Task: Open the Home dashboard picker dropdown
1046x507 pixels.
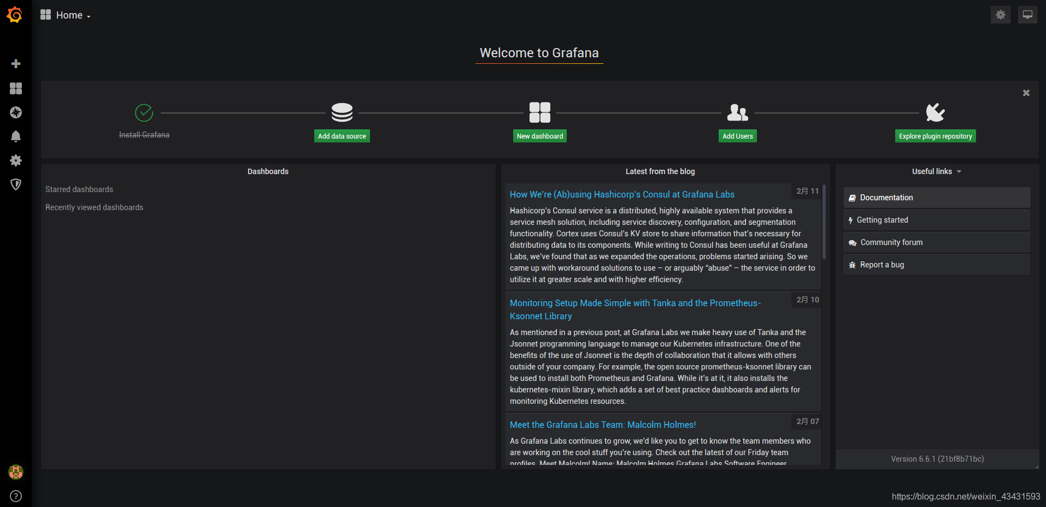Action: click(x=73, y=15)
